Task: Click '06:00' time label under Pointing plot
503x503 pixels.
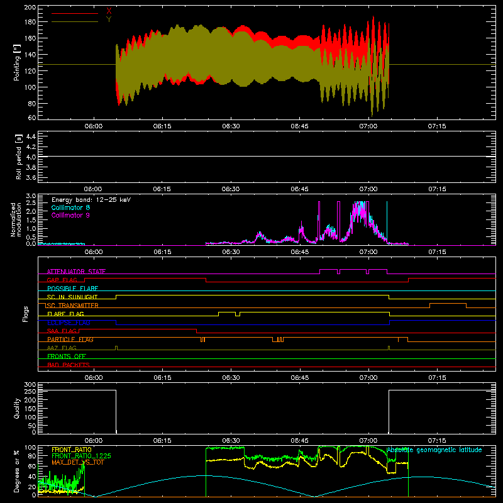Action: click(93, 126)
